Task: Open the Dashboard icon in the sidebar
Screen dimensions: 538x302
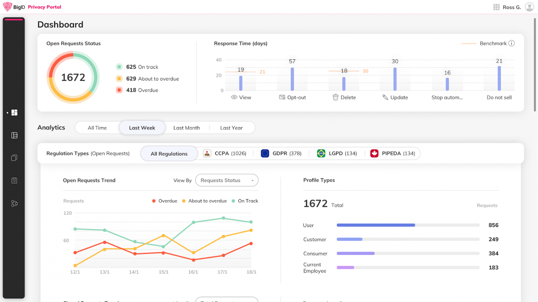Action: 14,112
